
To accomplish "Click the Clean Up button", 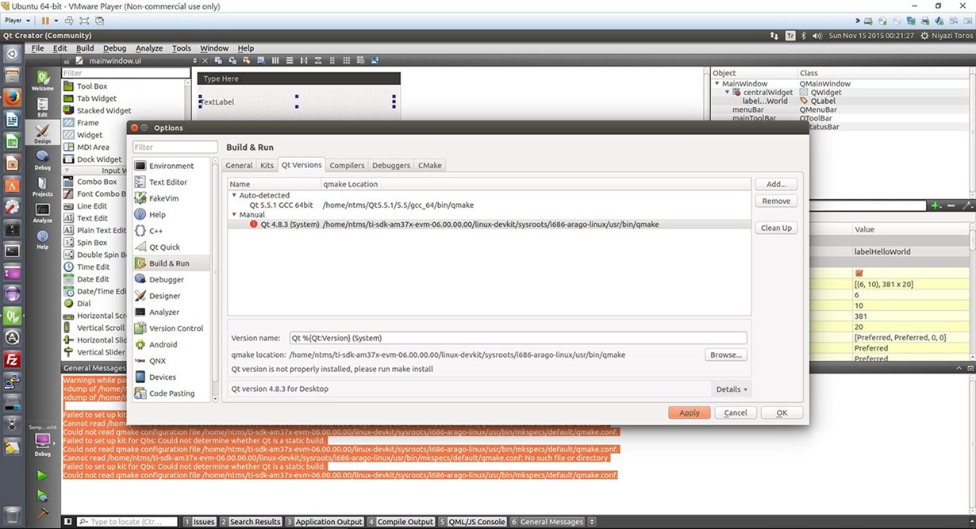I will point(776,228).
